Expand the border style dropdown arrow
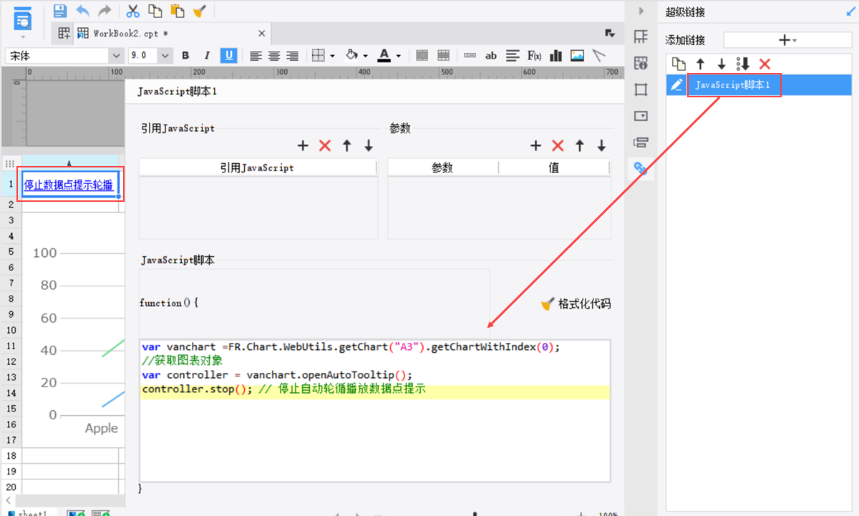Screen dimensions: 859x516 pyautogui.click(x=333, y=56)
